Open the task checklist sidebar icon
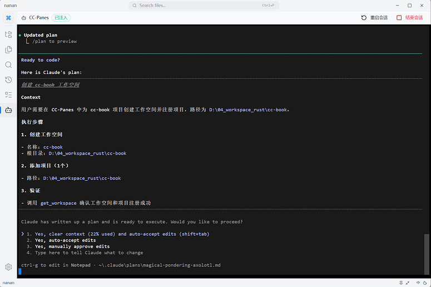 (x=8, y=95)
